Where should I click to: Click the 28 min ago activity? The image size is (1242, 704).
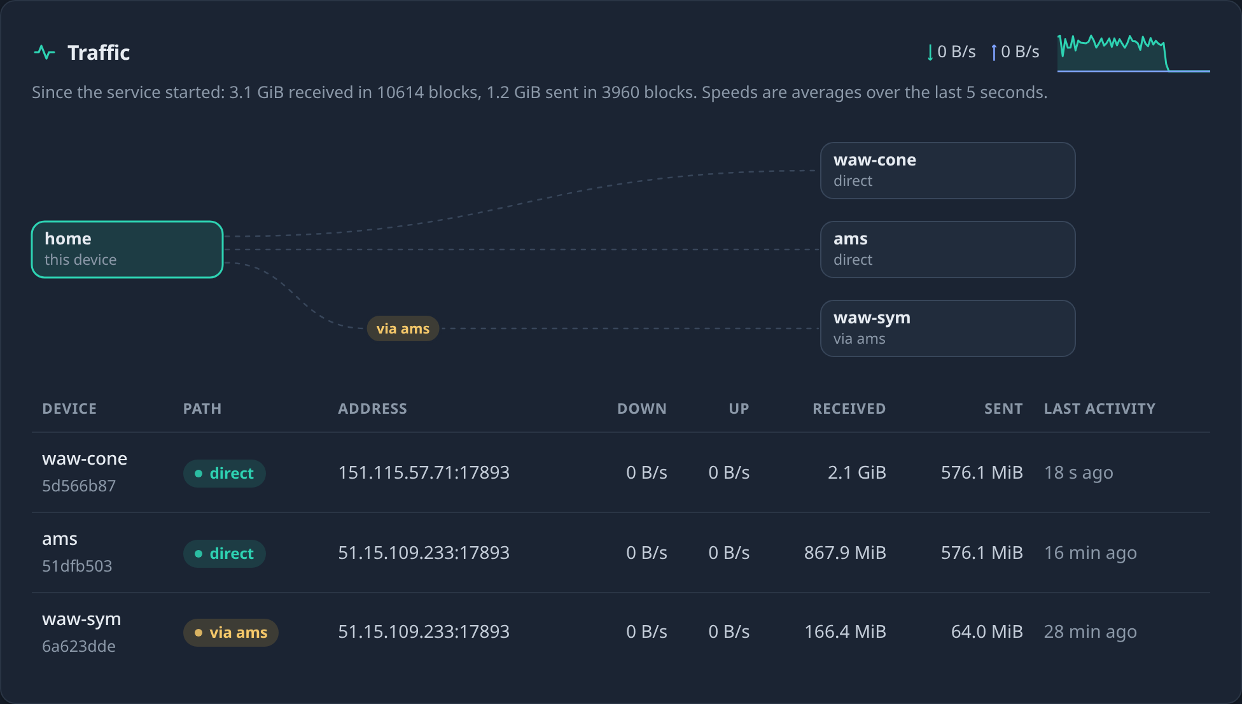click(1091, 631)
